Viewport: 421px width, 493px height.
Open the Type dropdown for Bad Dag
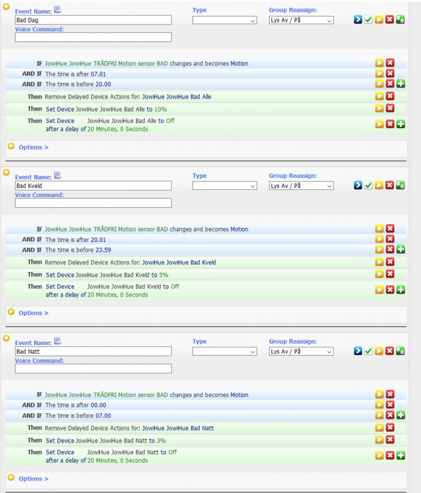coord(224,20)
